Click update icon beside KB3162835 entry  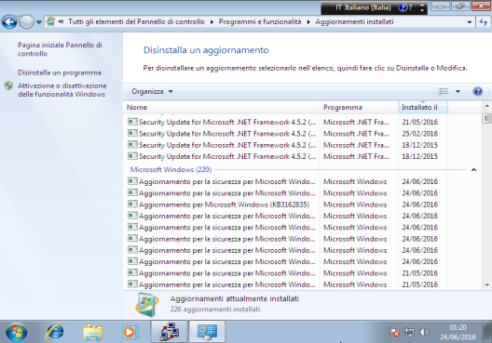[x=132, y=204]
